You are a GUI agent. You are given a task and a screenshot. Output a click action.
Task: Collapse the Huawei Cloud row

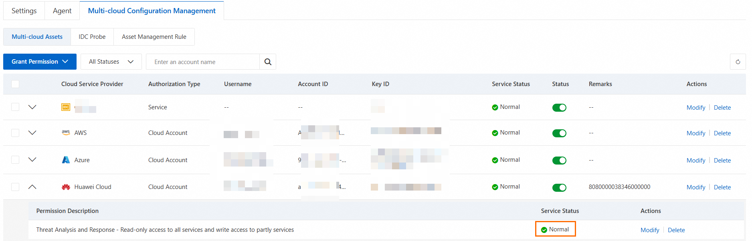[32, 187]
